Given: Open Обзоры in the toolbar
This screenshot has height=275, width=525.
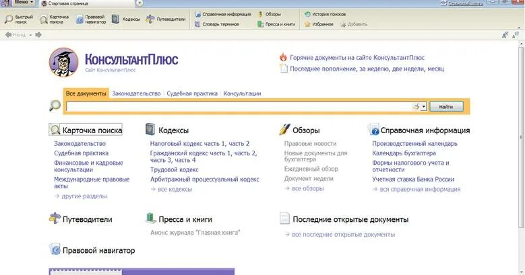Looking at the screenshot, I should (x=269, y=14).
